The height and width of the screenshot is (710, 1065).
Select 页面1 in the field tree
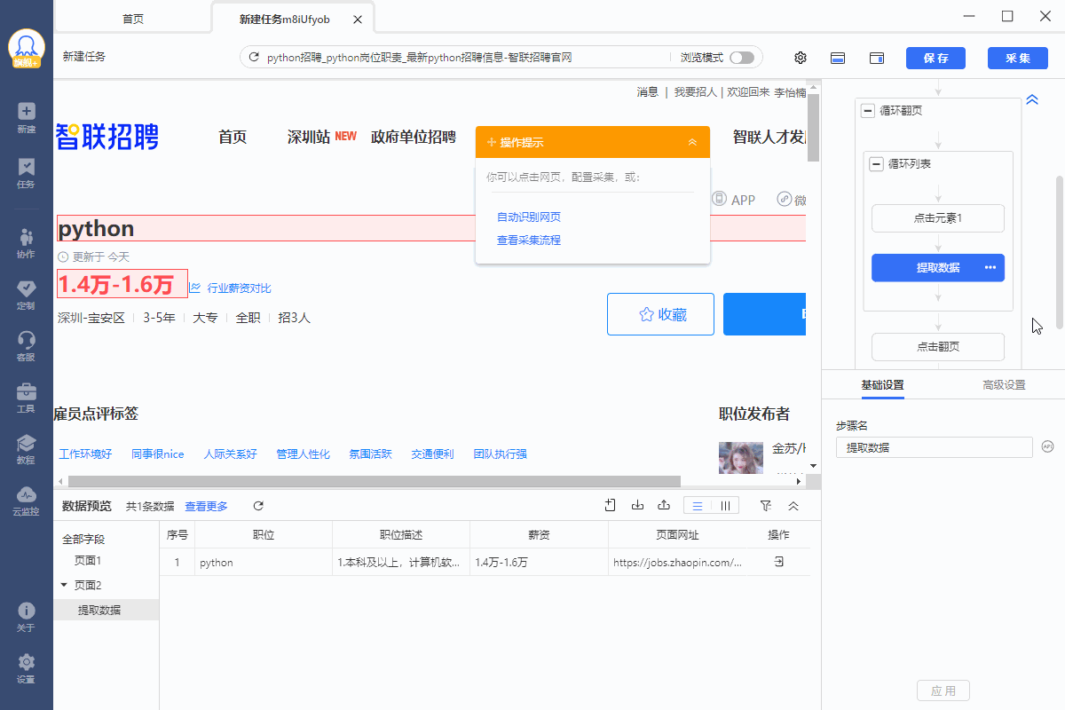point(88,561)
